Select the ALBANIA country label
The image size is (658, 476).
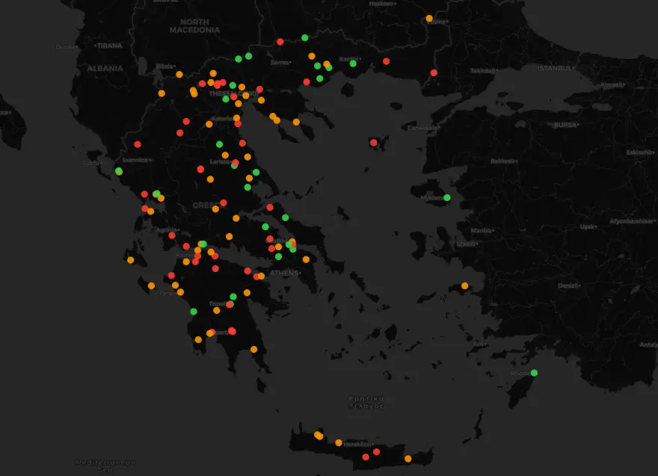coord(105,68)
